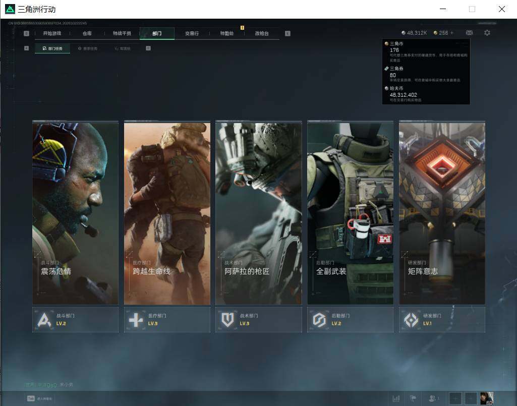The image size is (517, 406).
Task: Click the 后勤部门 hexagon emblem icon
Action: tap(319, 320)
